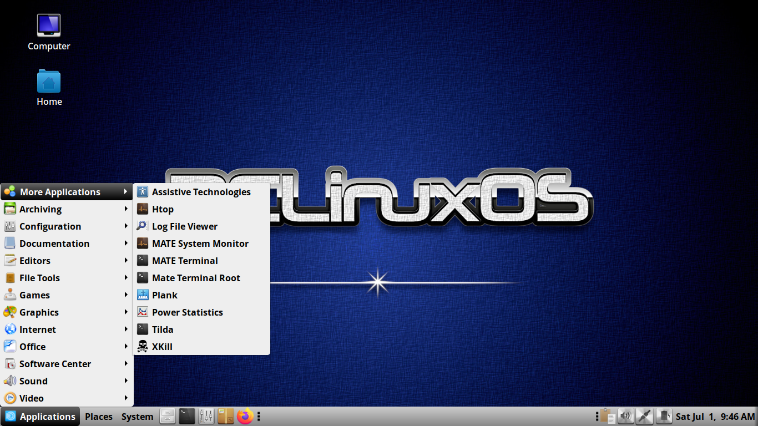Open the System menu
The image size is (758, 426).
tap(137, 417)
